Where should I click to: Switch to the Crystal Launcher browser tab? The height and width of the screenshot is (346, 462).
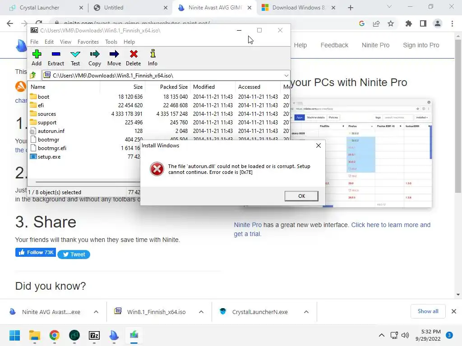pos(40,8)
